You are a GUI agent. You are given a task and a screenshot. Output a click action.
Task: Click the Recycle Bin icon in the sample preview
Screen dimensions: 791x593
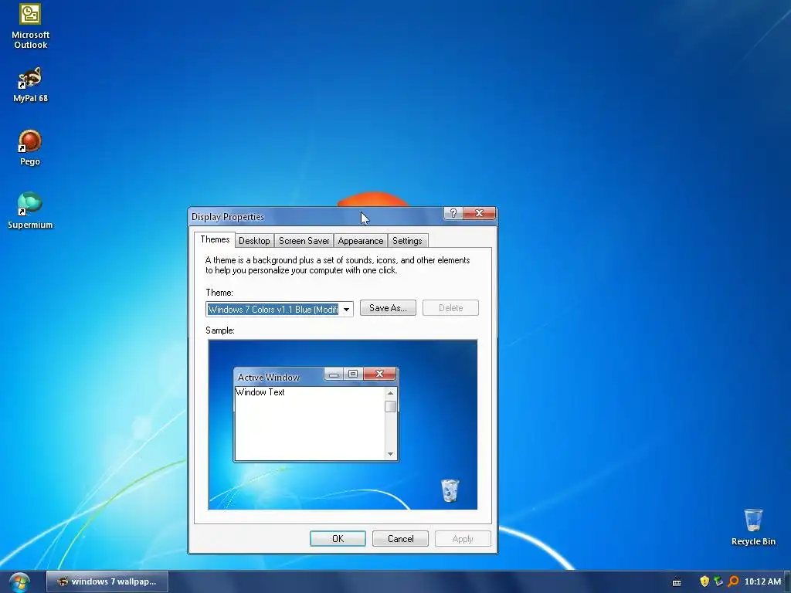(x=450, y=490)
